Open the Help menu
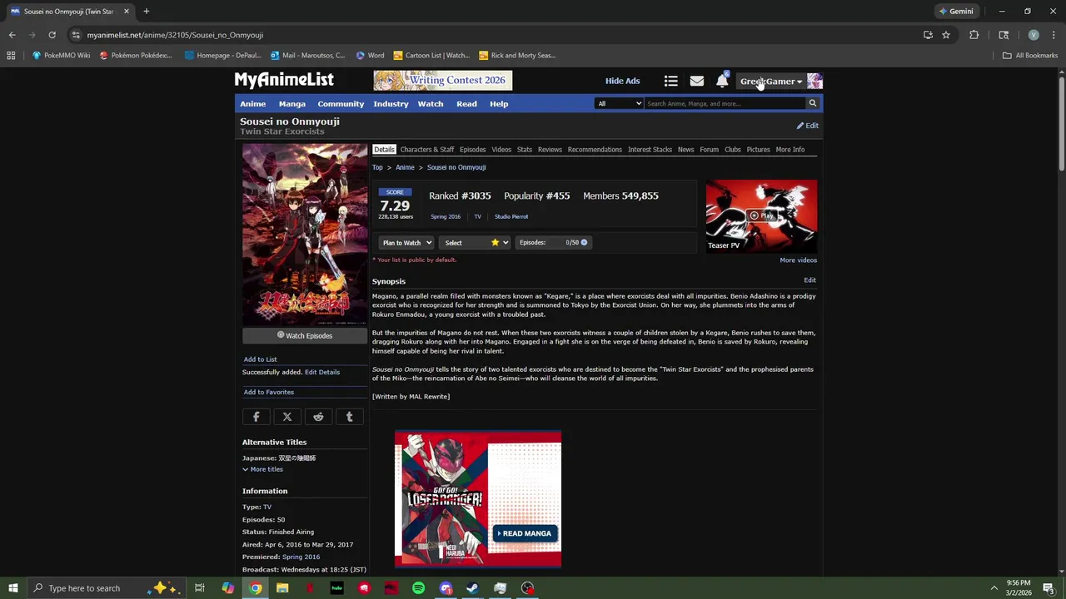Image resolution: width=1066 pixels, height=599 pixels. [x=499, y=104]
